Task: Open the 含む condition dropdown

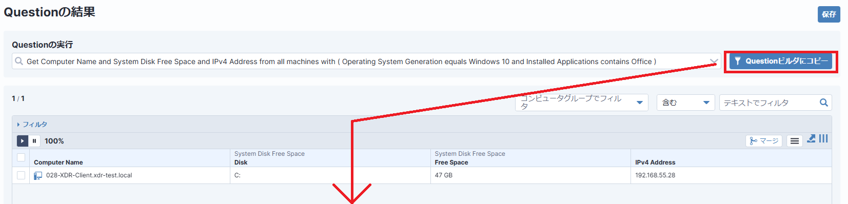Action: click(x=686, y=103)
